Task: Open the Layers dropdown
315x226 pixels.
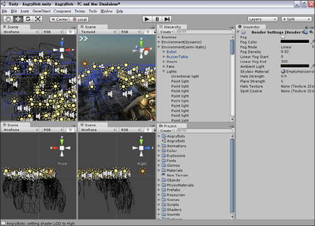Action: point(263,19)
